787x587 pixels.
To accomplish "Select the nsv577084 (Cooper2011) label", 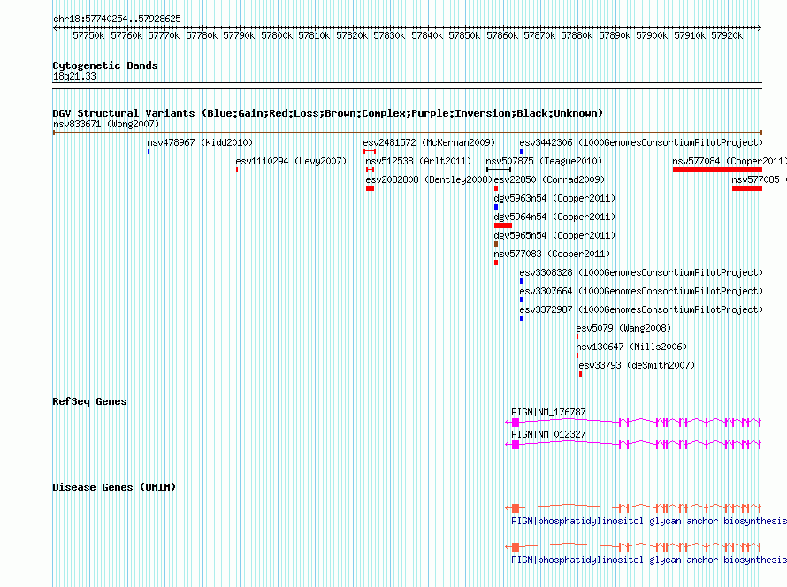I will point(730,161).
